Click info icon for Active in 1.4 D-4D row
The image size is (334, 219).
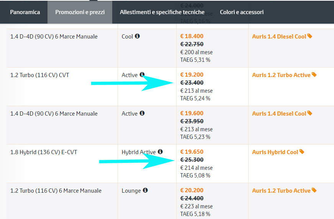click(142, 113)
